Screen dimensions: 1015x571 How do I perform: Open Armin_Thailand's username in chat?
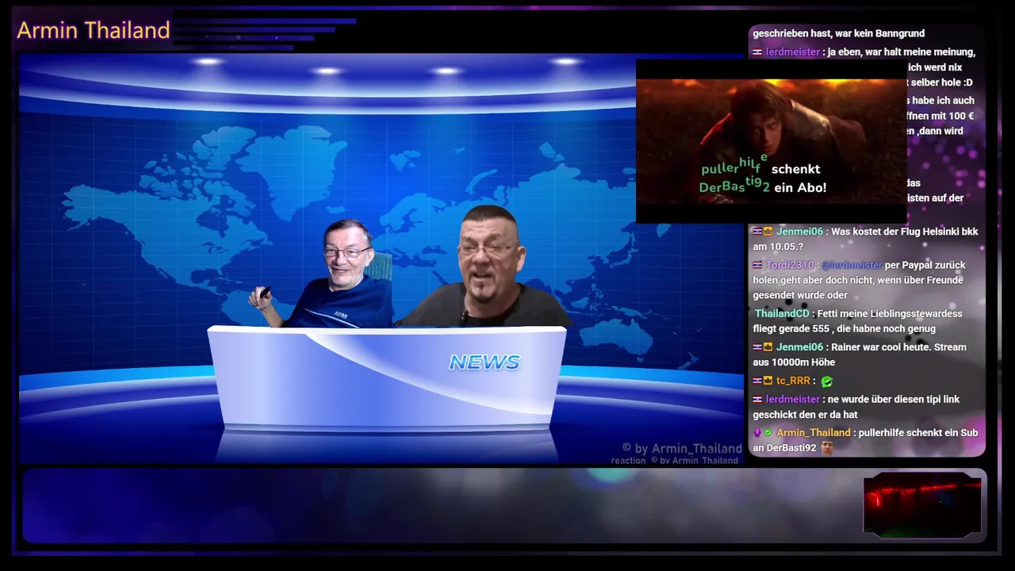813,433
